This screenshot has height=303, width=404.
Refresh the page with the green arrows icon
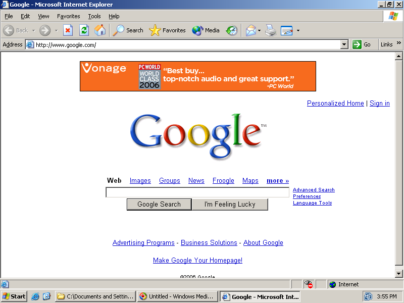(84, 30)
